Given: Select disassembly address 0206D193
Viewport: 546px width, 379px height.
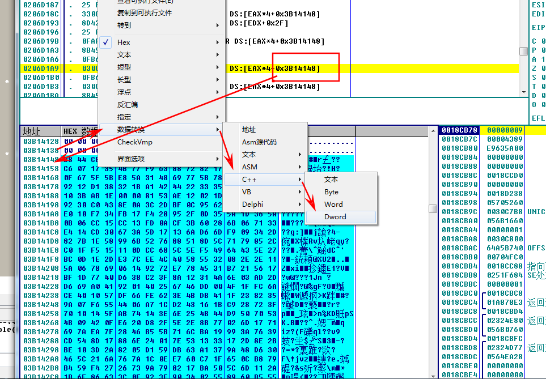Looking at the screenshot, I should [41, 23].
